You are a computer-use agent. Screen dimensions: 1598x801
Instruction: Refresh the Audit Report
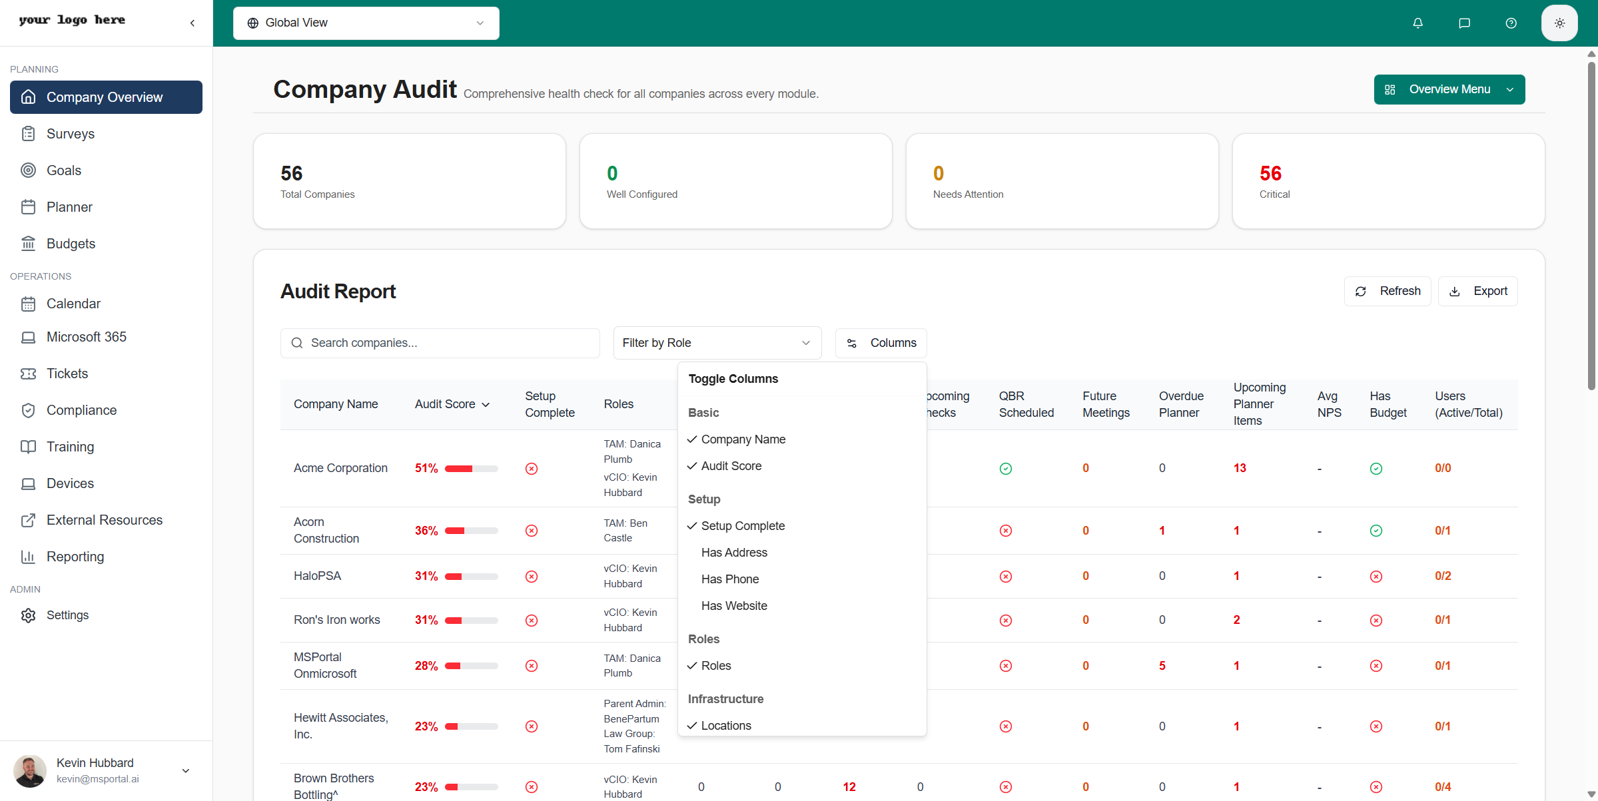click(x=1388, y=291)
